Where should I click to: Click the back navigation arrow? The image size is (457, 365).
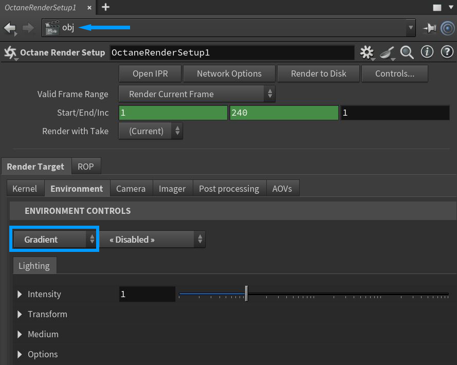pyautogui.click(x=10, y=28)
